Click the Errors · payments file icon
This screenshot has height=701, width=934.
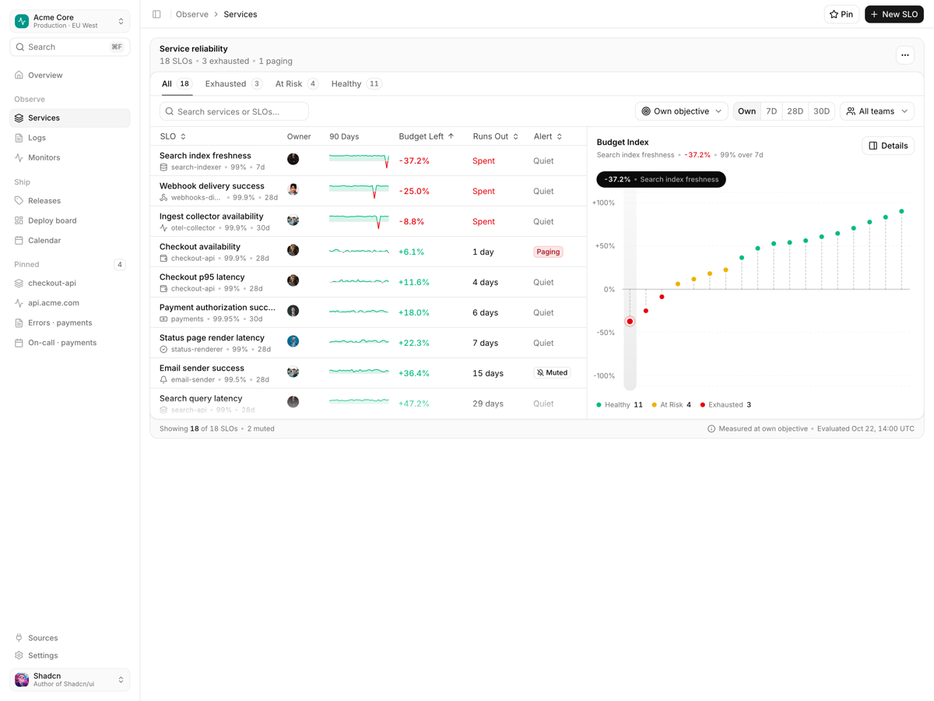coord(19,323)
